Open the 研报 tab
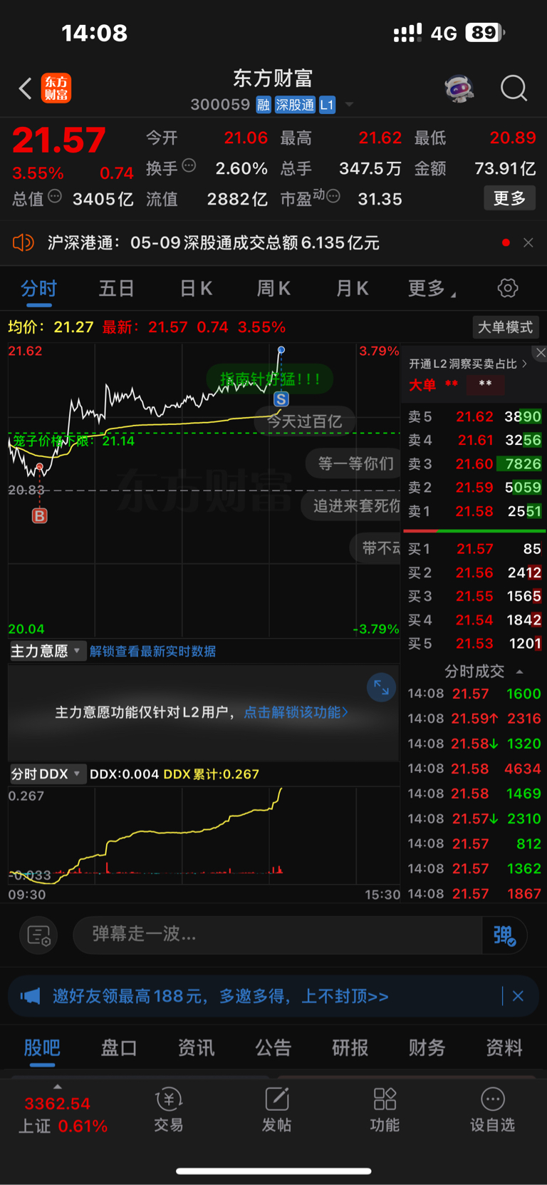The width and height of the screenshot is (547, 1185). click(x=350, y=1047)
